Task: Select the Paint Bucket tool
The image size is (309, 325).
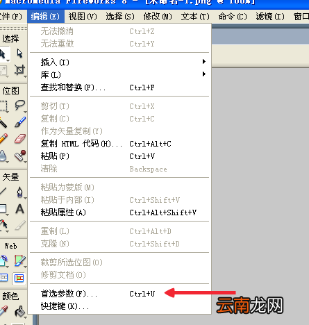Action: (x=19, y=311)
